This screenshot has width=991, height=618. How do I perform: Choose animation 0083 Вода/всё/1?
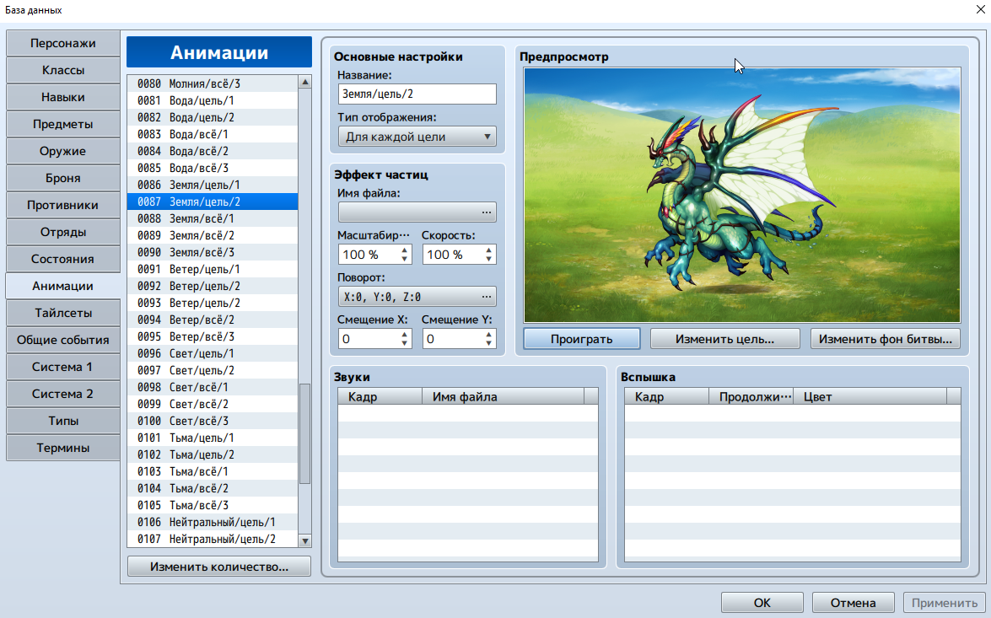click(x=213, y=134)
